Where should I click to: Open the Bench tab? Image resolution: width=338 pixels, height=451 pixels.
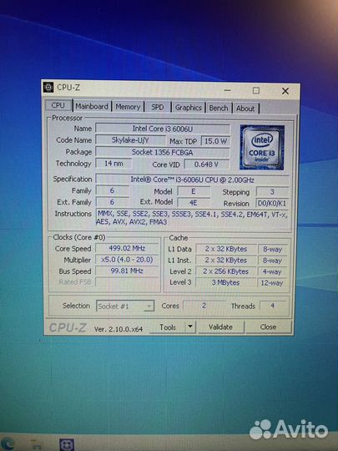click(219, 108)
